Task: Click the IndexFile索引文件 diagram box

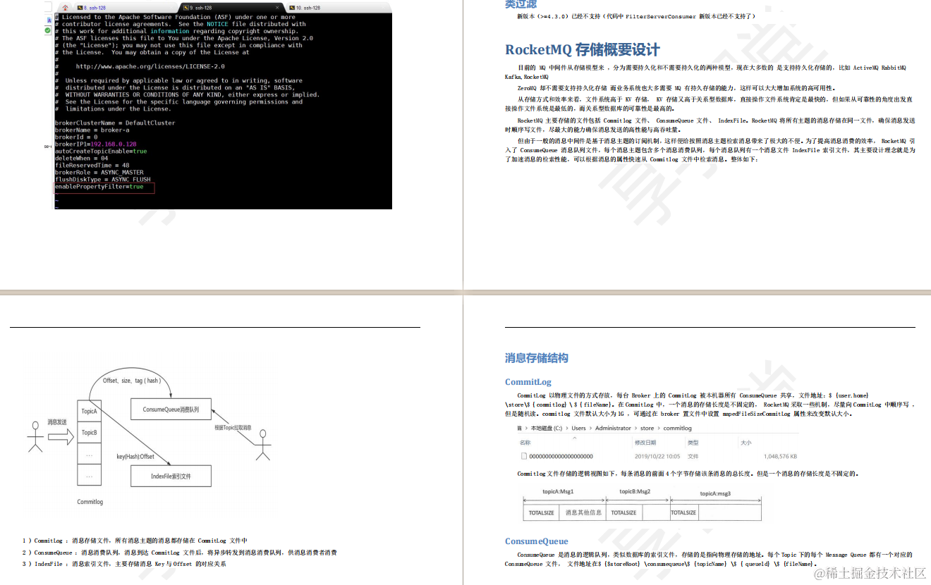Action: coord(171,476)
